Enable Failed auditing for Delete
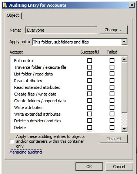The image size is (137, 174). pyautogui.click(x=112, y=128)
